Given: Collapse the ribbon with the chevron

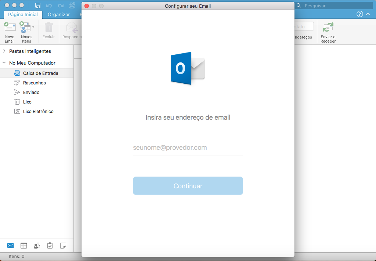Looking at the screenshot, I should point(369,14).
